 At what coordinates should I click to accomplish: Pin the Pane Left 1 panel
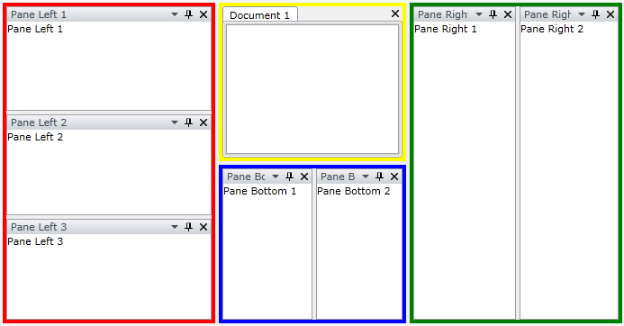pyautogui.click(x=188, y=14)
